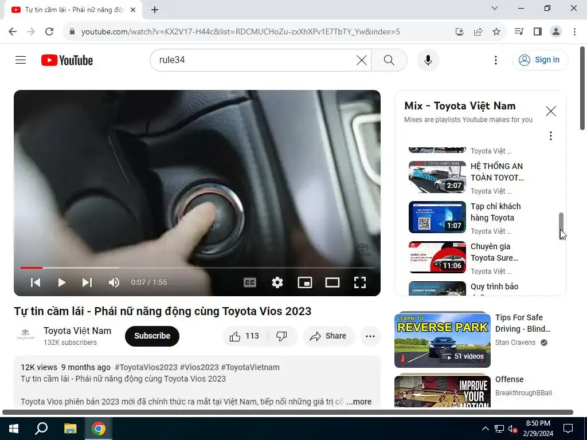This screenshot has width=587, height=440.
Task: Expand description with ...more
Action: click(359, 402)
